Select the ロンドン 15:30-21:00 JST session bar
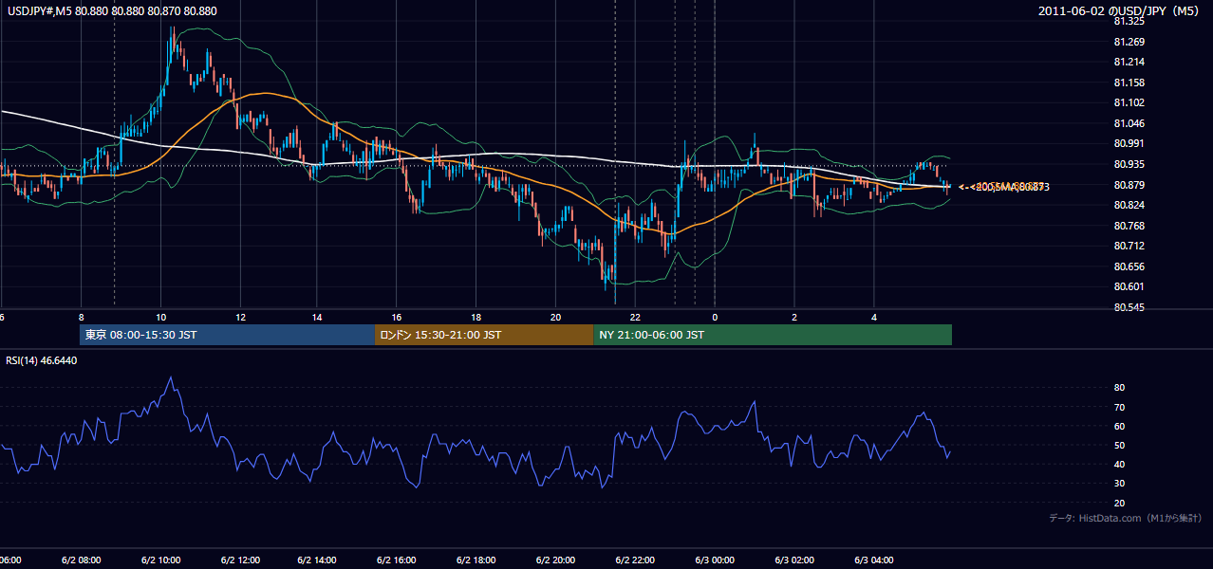This screenshot has width=1213, height=569. 485,335
